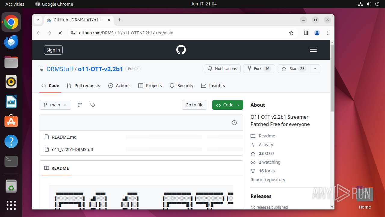Screen dimensions: 385x217
Task: Go back to the previous page
Action: 38,33
